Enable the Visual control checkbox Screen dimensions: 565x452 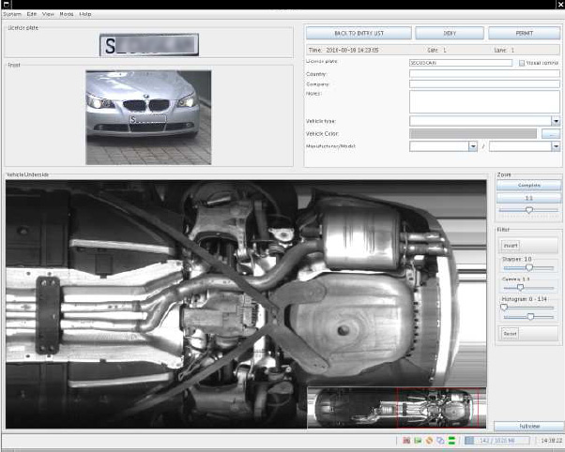click(522, 63)
